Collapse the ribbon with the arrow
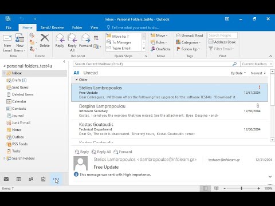275x206 pixels. coord(270,56)
